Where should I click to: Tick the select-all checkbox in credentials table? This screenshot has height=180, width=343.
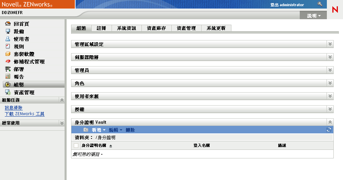click(x=76, y=146)
